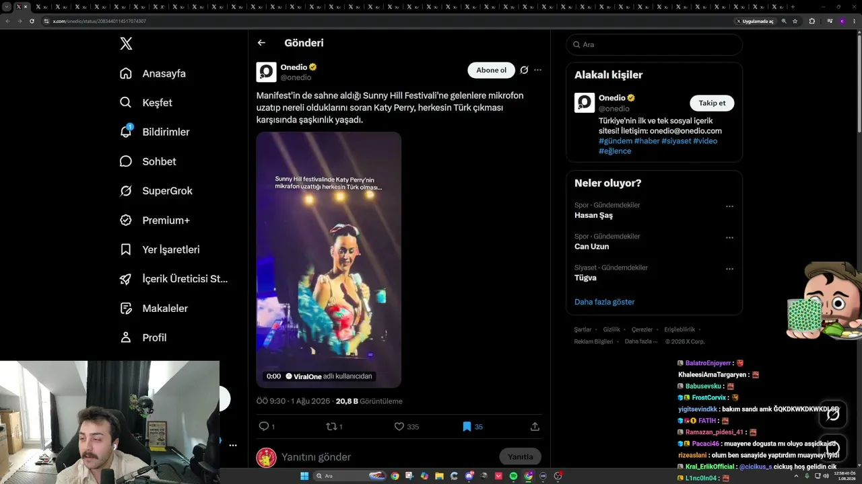Open the Erişilebilirlik footer link

coord(679,329)
